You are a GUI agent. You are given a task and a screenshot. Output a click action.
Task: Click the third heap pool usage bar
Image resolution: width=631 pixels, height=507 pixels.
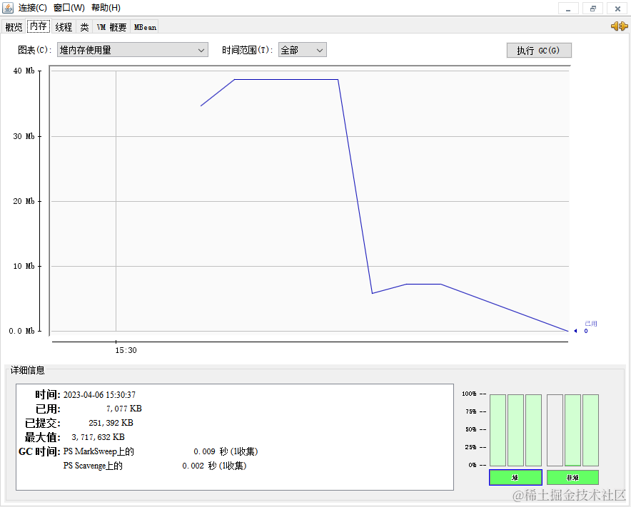coord(534,430)
